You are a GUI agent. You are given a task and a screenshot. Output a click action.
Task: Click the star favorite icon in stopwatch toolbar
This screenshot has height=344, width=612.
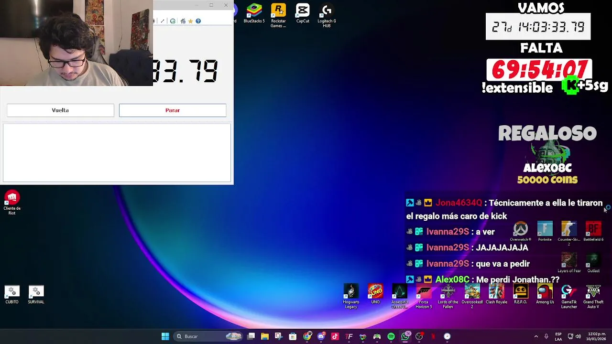tap(190, 21)
